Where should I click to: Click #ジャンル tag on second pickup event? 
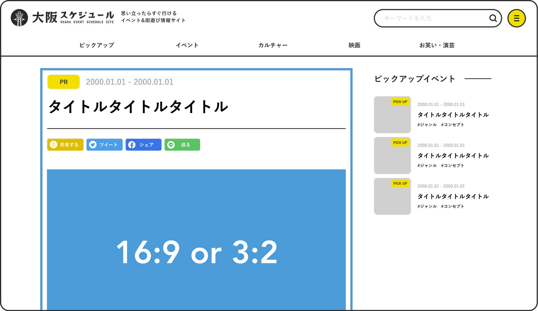(x=427, y=166)
